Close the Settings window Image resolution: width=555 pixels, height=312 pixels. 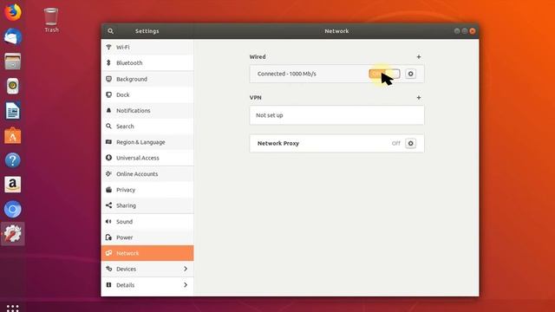click(472, 31)
